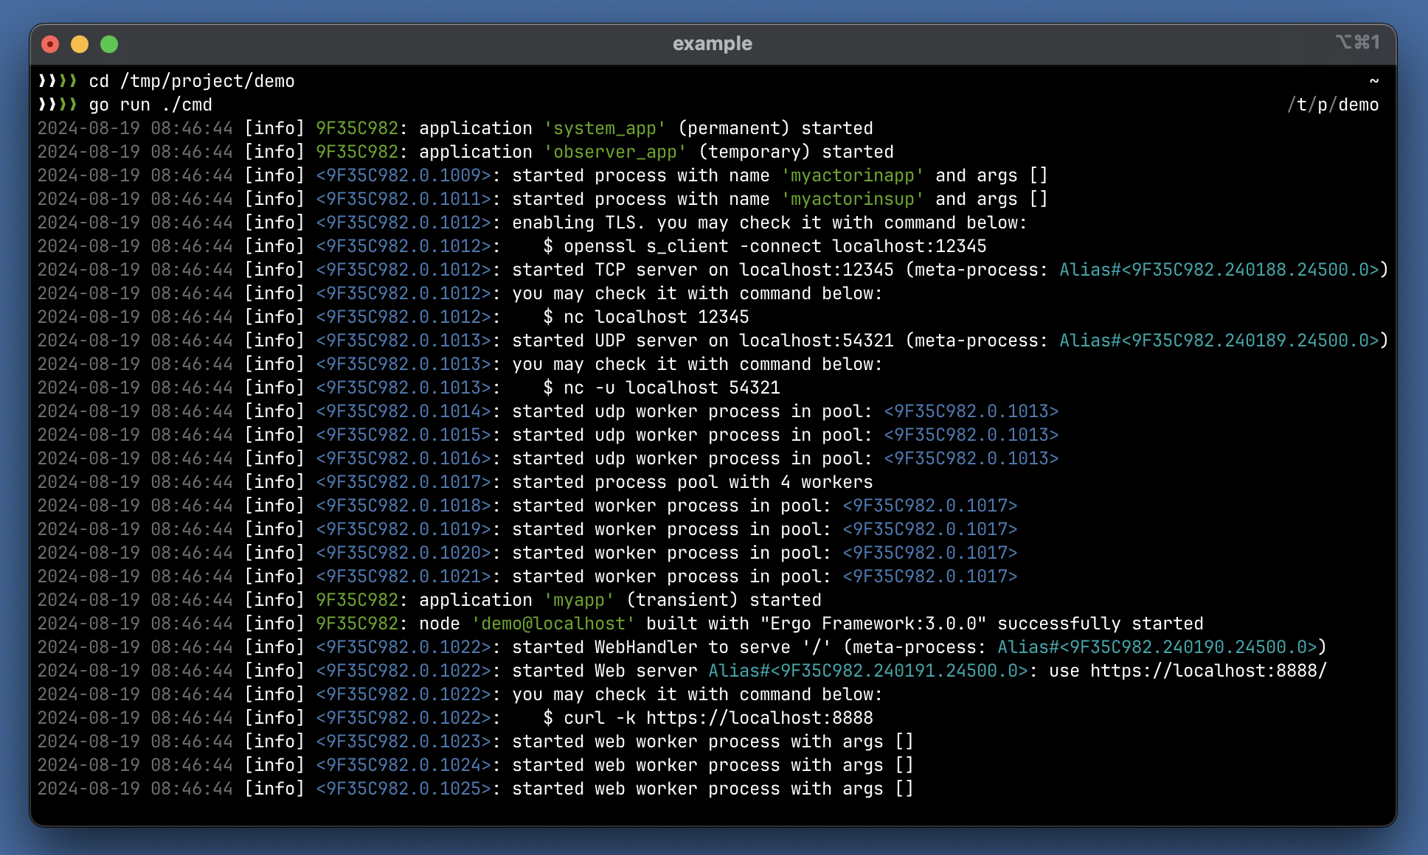The height and width of the screenshot is (855, 1428).
Task: Click the prompt arrows before 'cd' command
Action: pos(58,81)
